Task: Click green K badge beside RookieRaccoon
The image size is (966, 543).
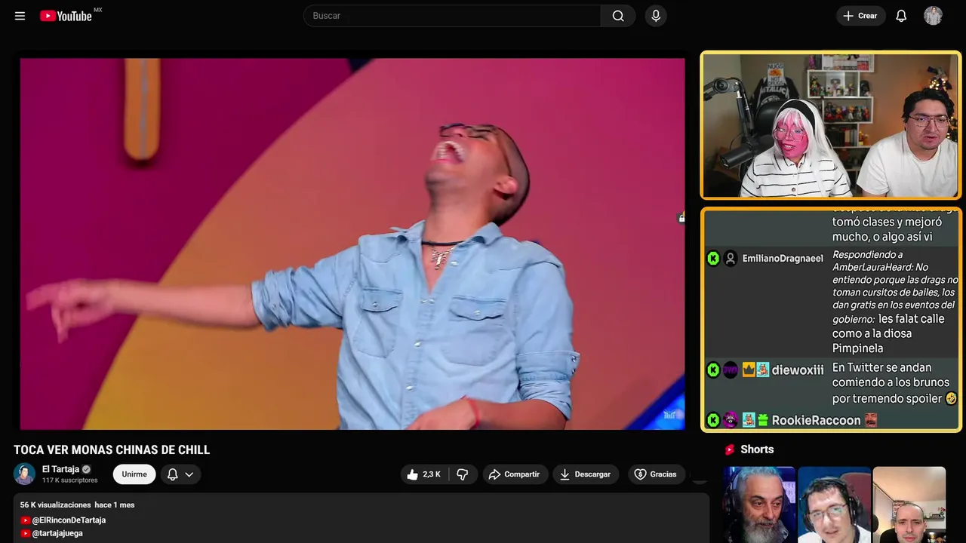Action: coord(713,420)
